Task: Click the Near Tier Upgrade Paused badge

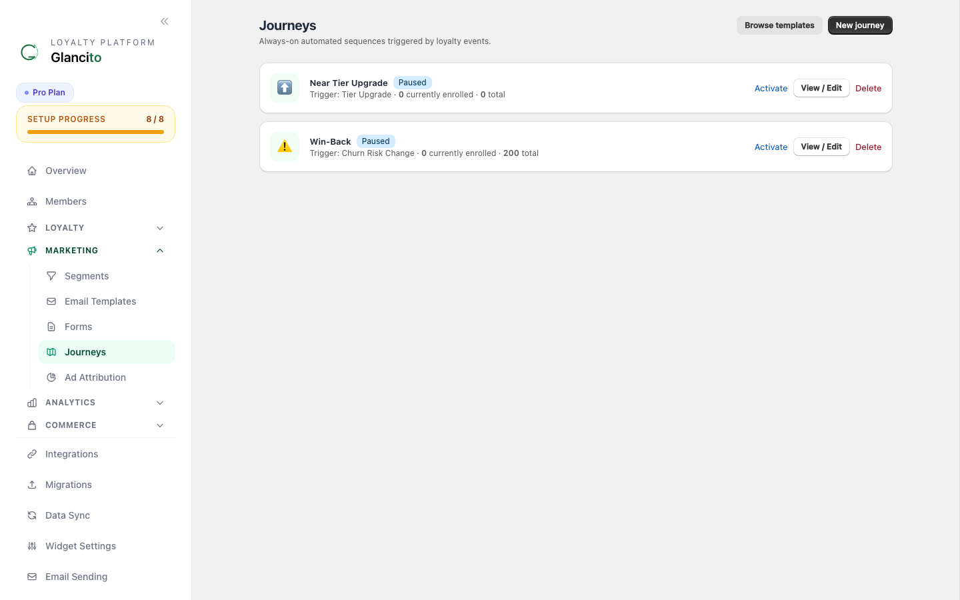Action: tap(412, 83)
